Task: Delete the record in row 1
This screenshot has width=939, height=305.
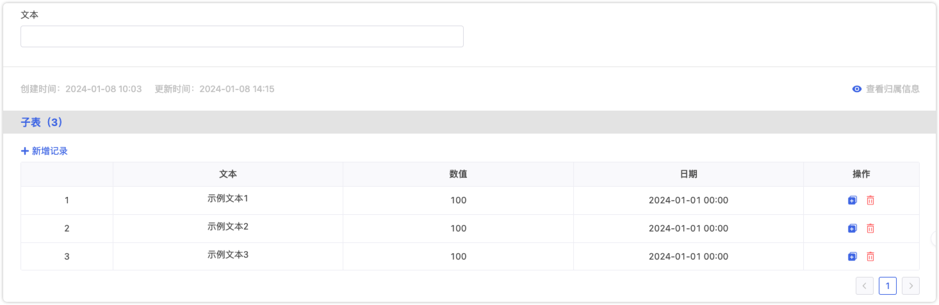Action: click(x=870, y=200)
